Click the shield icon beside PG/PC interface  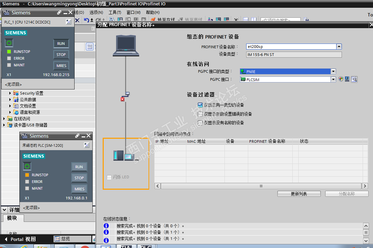(341, 79)
